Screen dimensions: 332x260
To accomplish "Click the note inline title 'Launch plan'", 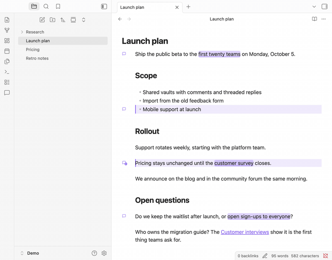I will 145,41.
